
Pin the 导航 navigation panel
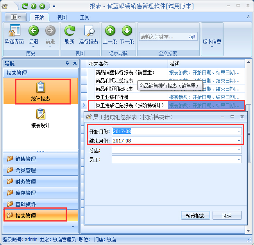coord(67,63)
